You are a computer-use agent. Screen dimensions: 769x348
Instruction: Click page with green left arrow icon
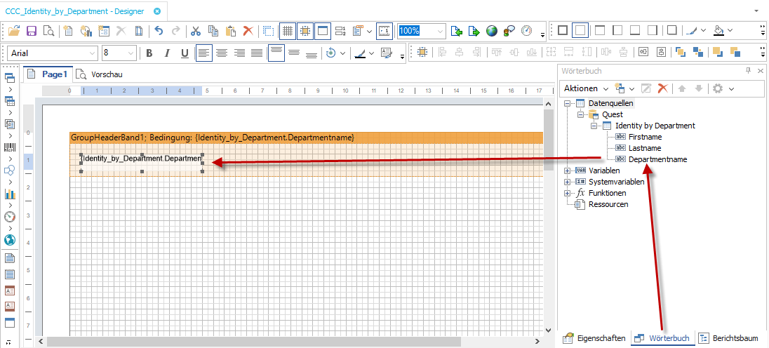(x=457, y=31)
